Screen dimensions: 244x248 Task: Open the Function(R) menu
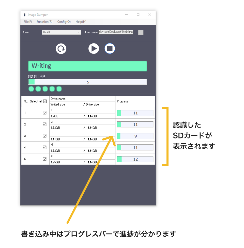(x=44, y=22)
